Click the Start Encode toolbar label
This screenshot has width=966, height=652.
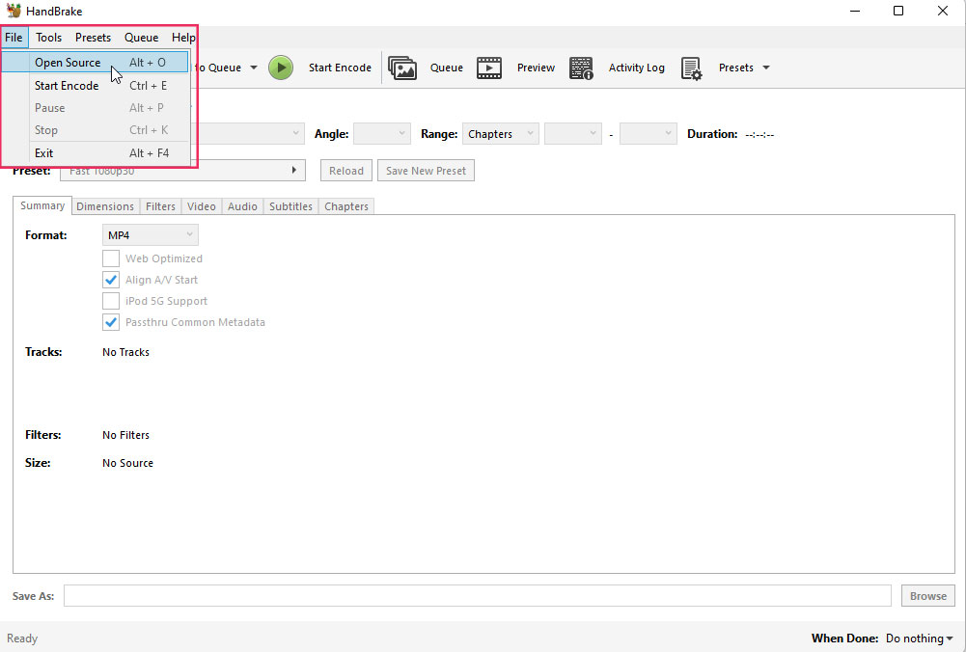(x=340, y=68)
